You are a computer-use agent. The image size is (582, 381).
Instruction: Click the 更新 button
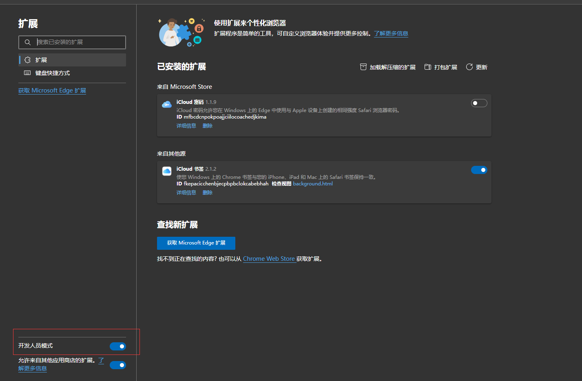477,67
